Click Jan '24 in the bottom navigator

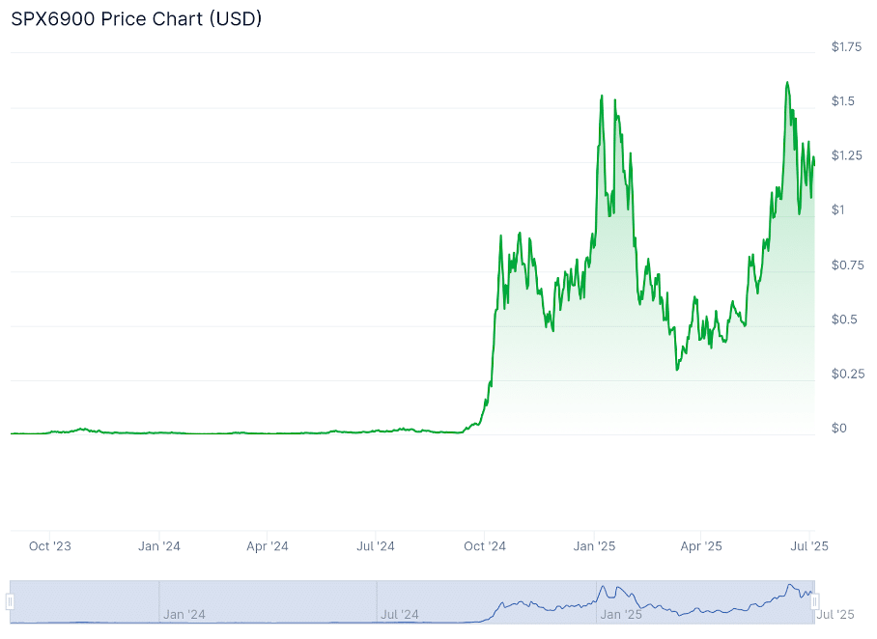[184, 614]
